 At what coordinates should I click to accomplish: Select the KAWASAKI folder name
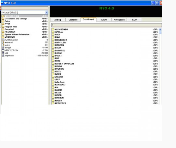(x=60, y=85)
